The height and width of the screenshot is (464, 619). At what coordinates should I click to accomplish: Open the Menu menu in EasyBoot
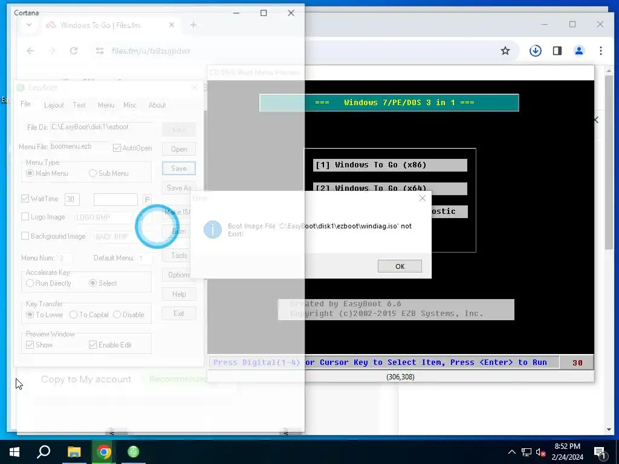[x=106, y=105]
